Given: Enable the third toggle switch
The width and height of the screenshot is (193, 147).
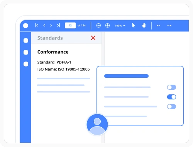Looking at the screenshot, I should [x=171, y=107].
